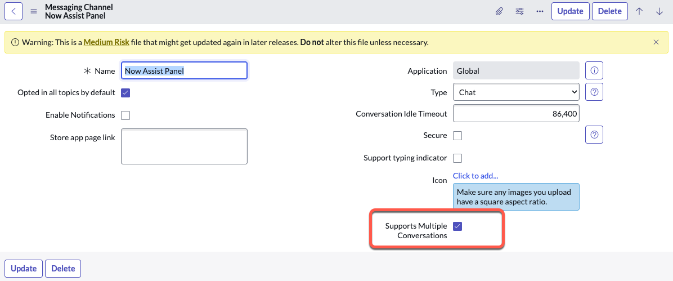Go to next record with down arrow

659,12
